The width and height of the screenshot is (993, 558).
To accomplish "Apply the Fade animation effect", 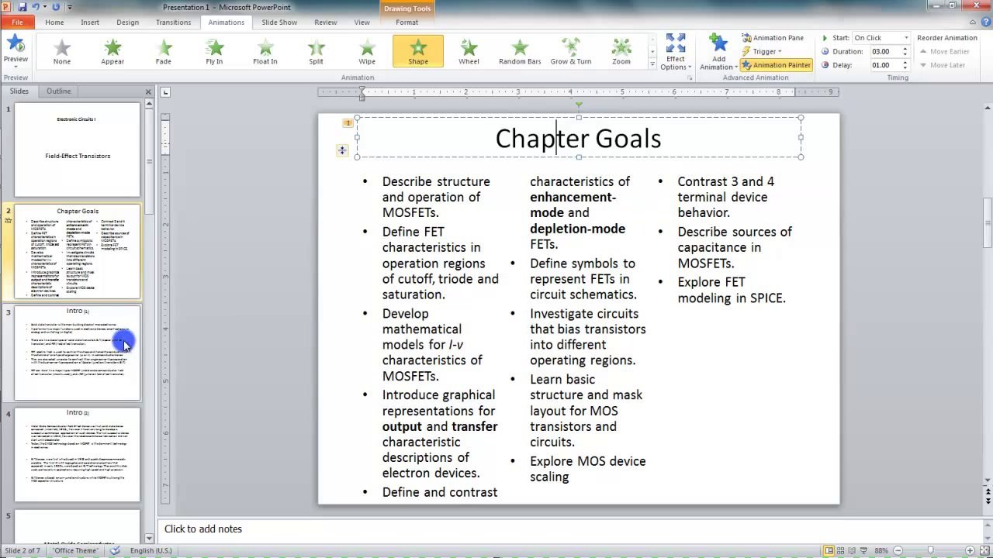I will (x=163, y=51).
